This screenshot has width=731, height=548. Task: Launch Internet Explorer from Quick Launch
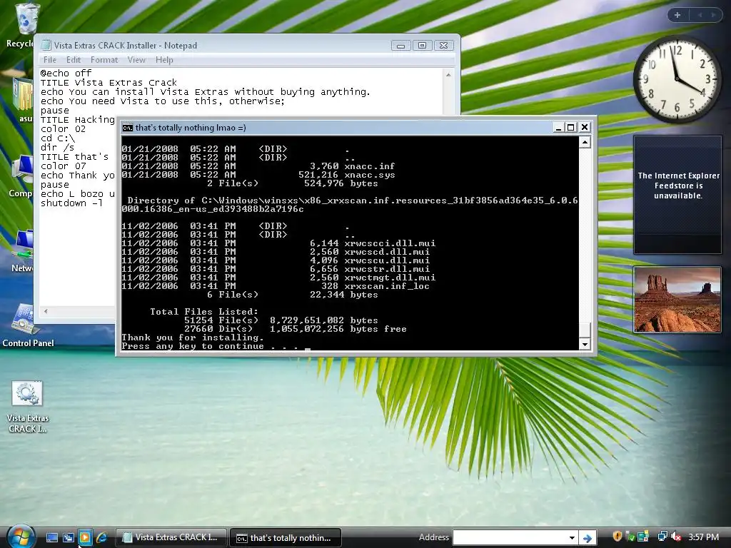tap(101, 537)
